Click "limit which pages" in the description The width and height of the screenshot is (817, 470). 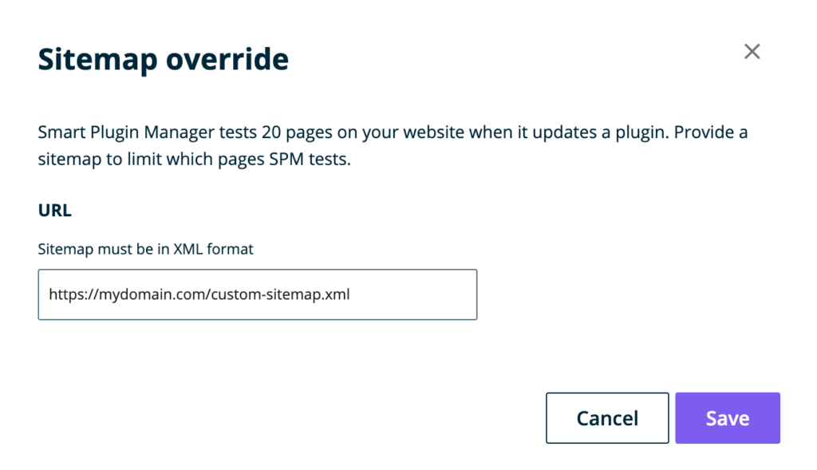click(188, 159)
